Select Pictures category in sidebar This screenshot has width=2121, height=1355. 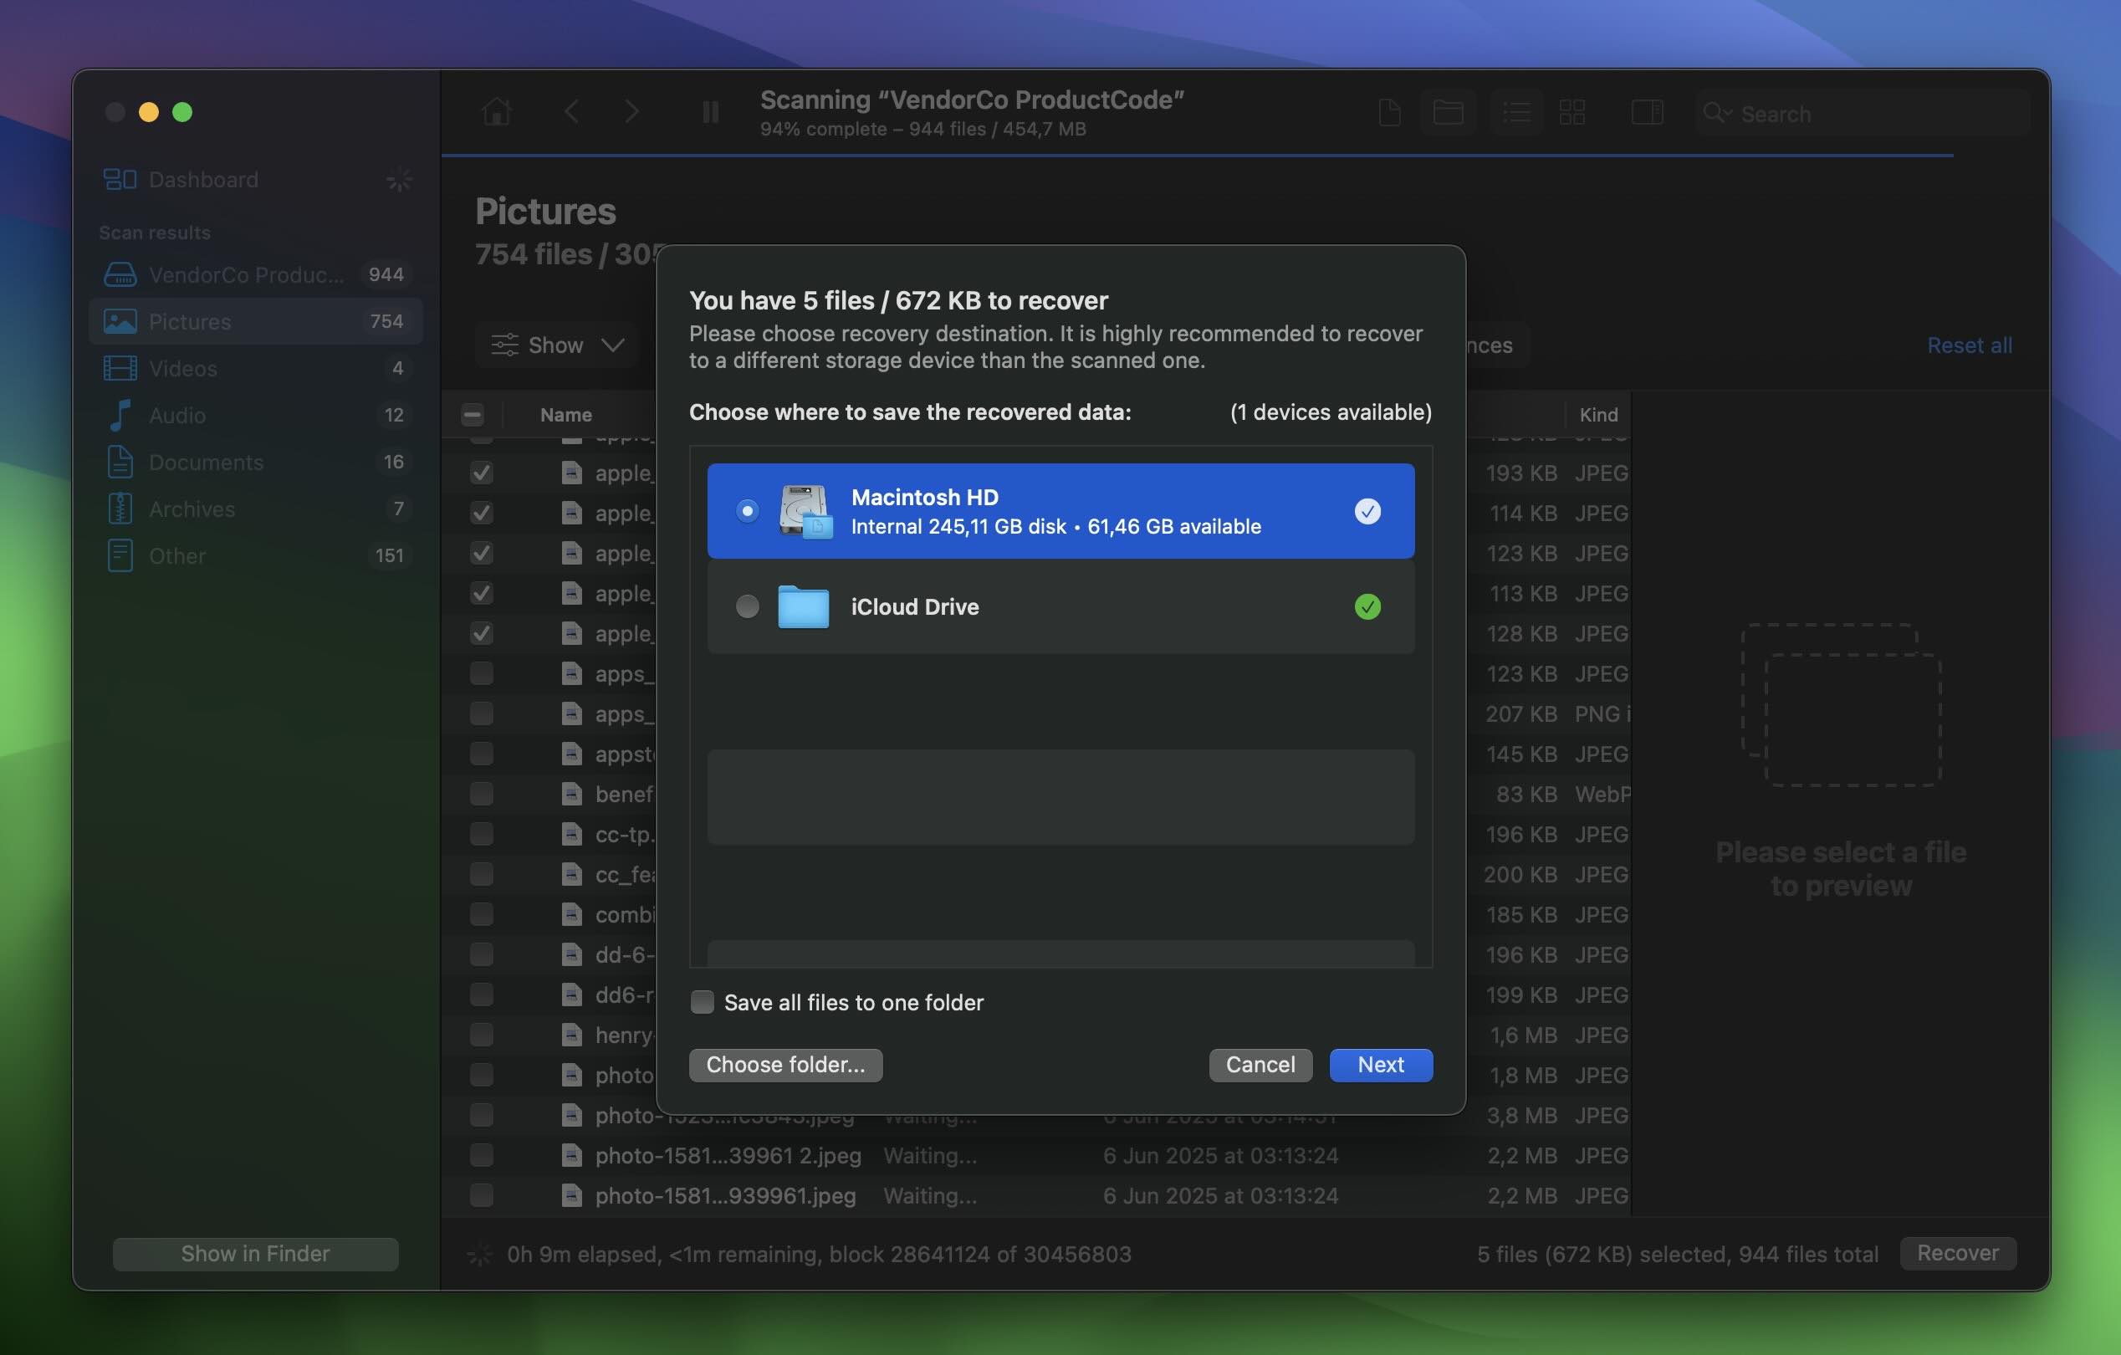pos(255,321)
